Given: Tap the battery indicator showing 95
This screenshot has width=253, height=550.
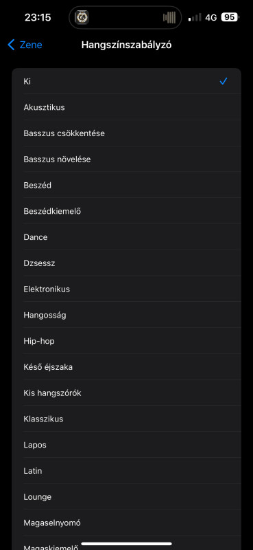Looking at the screenshot, I should coord(230,17).
